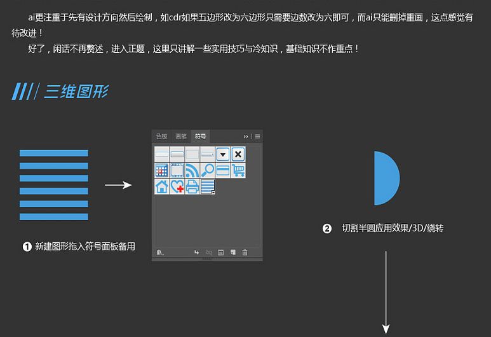Select the shopping cart symbol
The height and width of the screenshot is (337, 491).
238,170
